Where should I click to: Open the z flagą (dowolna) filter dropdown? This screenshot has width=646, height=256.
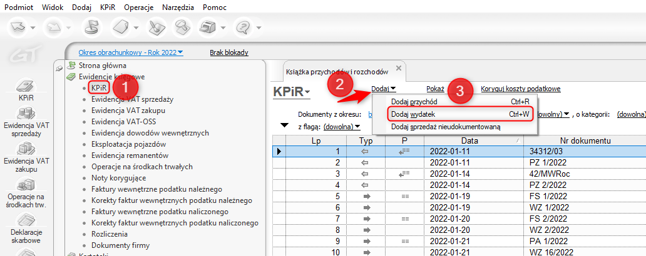pyautogui.click(x=342, y=127)
